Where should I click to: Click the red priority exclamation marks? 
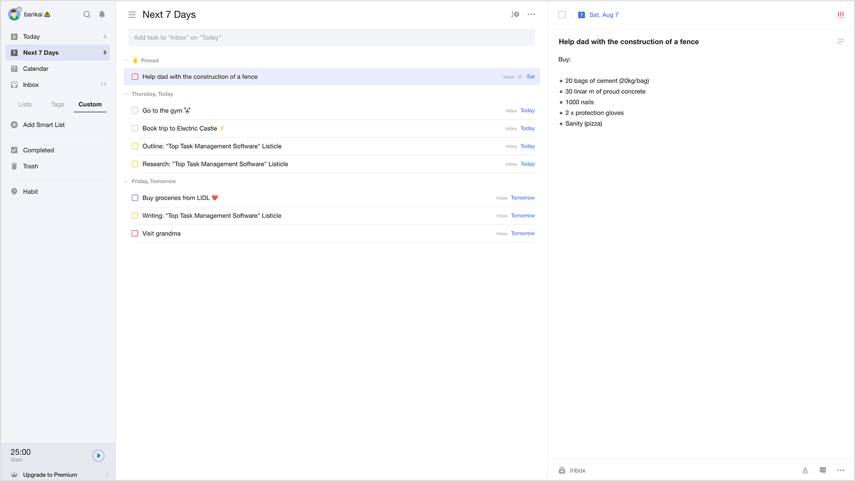[x=840, y=15]
